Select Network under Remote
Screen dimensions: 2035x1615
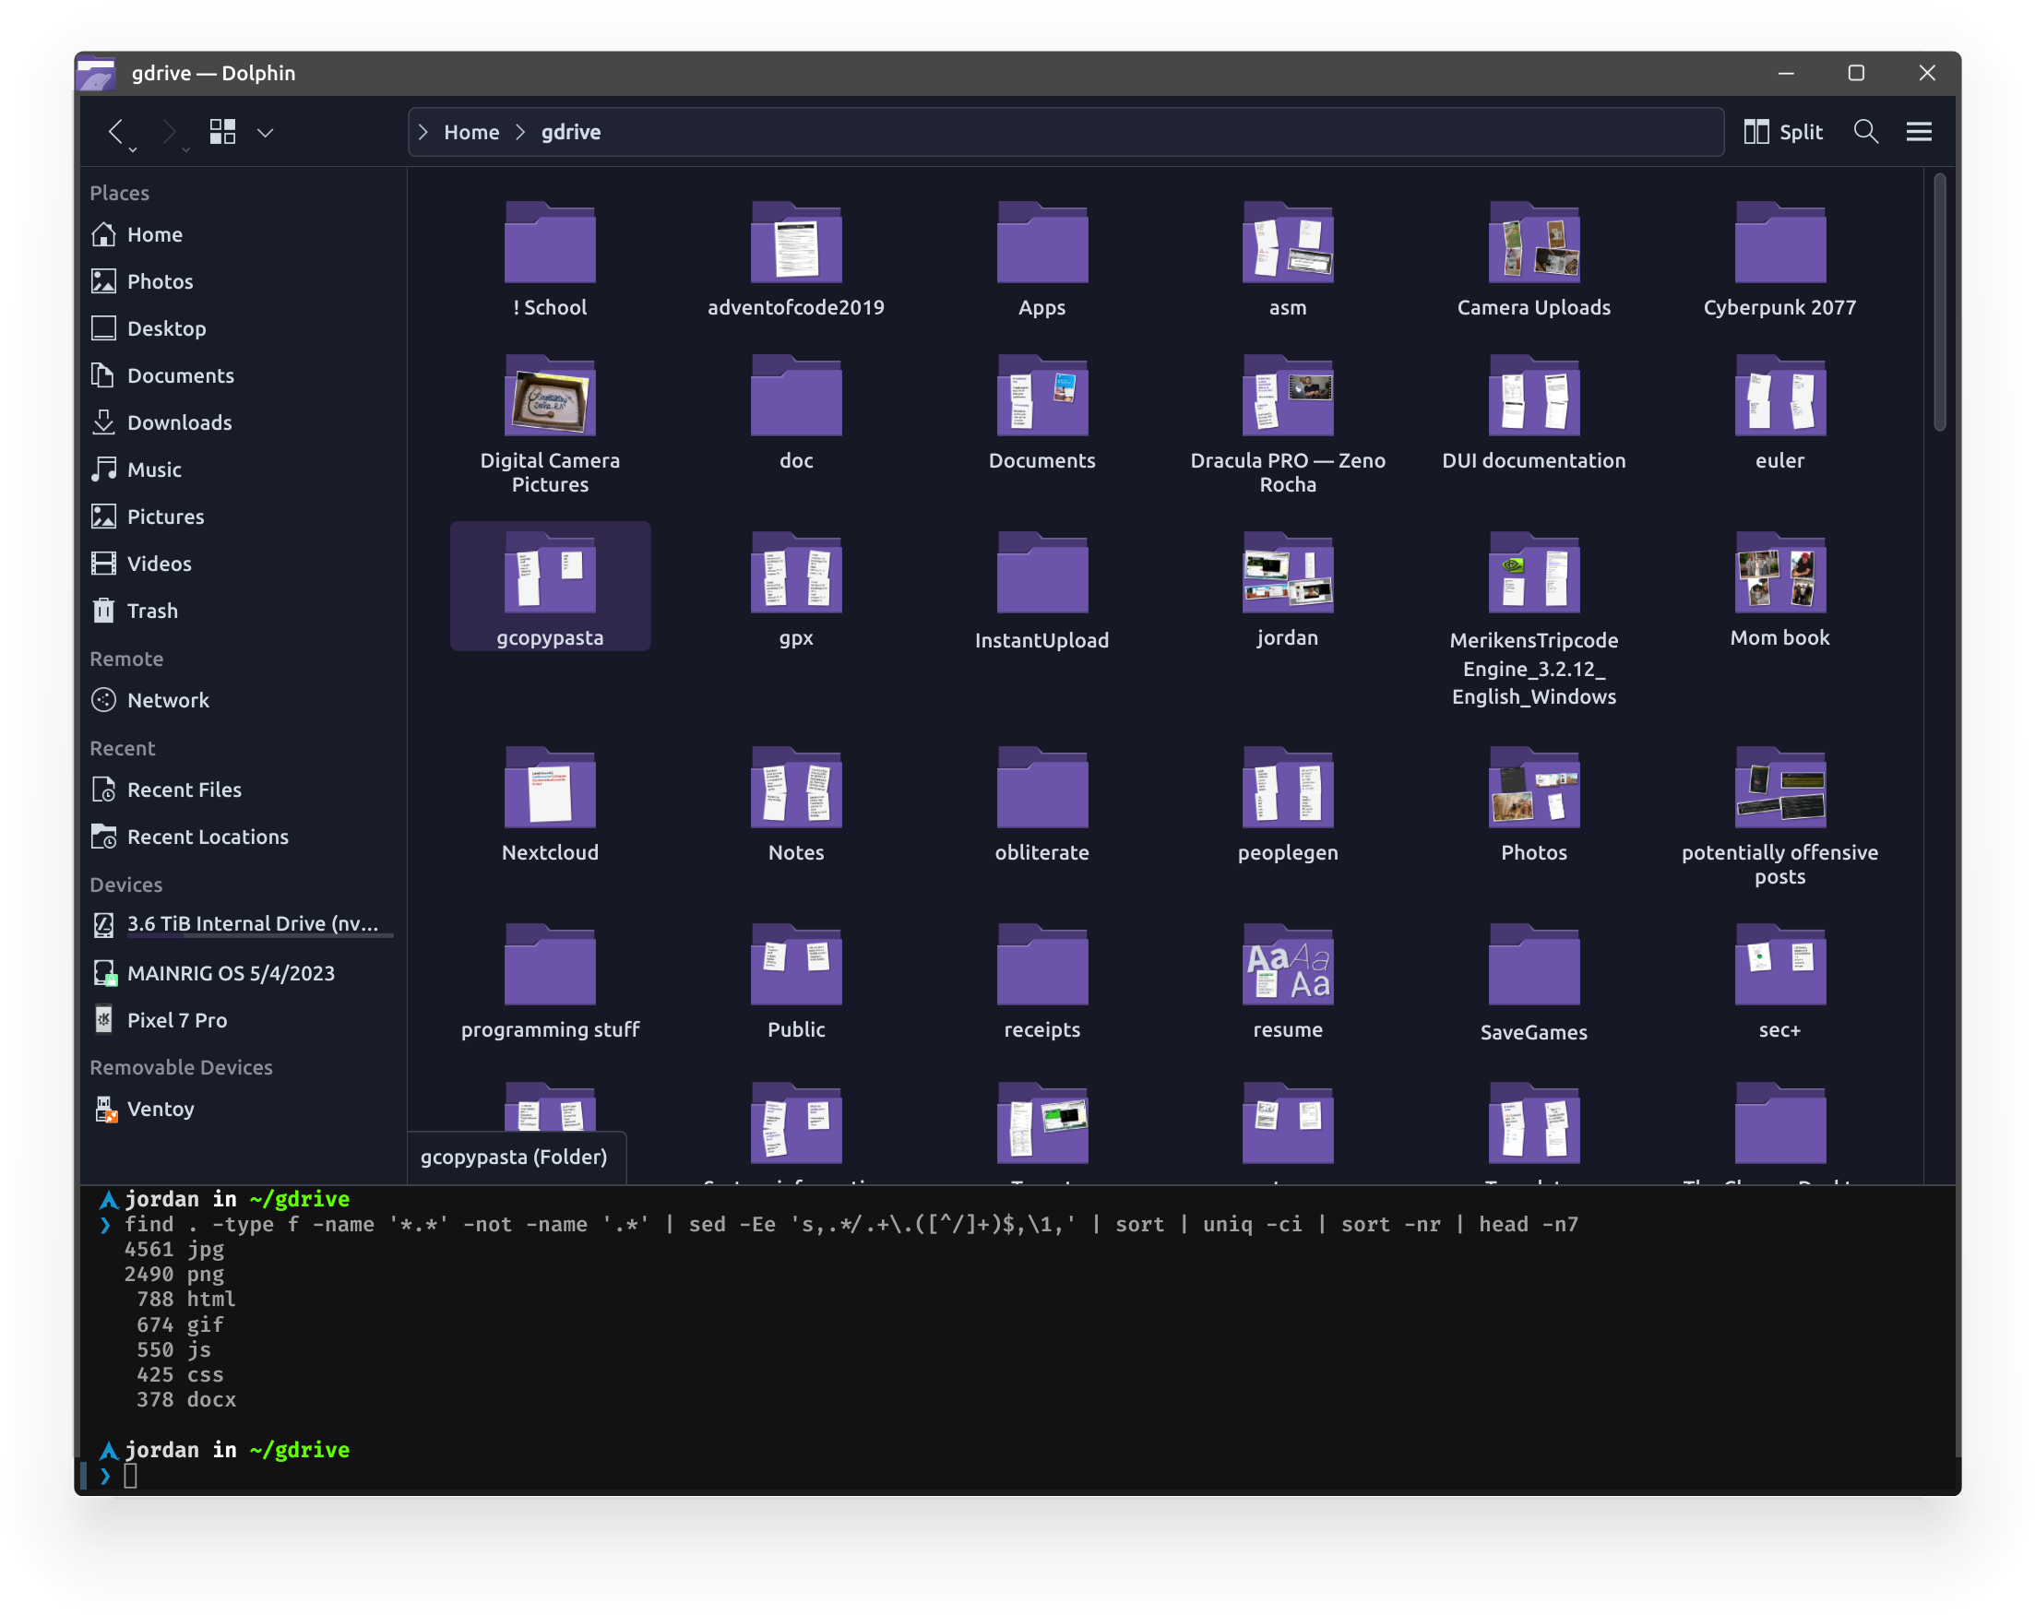click(x=242, y=699)
